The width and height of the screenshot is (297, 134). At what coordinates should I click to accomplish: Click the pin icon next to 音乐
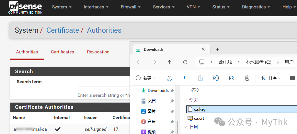(x=172, y=121)
